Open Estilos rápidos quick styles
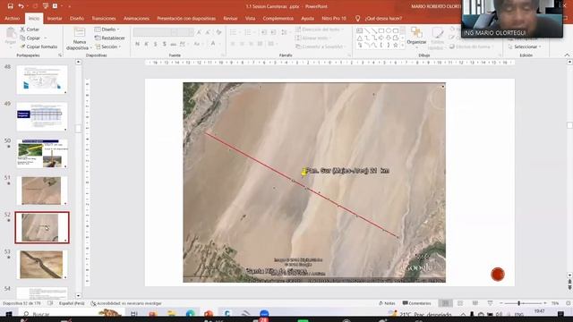The height and width of the screenshot is (322, 573). 437,38
